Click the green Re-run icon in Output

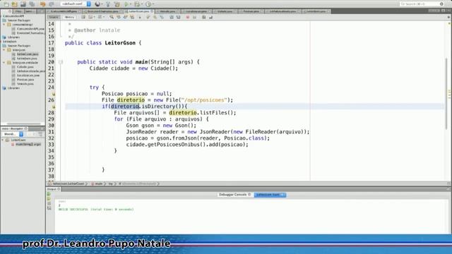coord(49,194)
